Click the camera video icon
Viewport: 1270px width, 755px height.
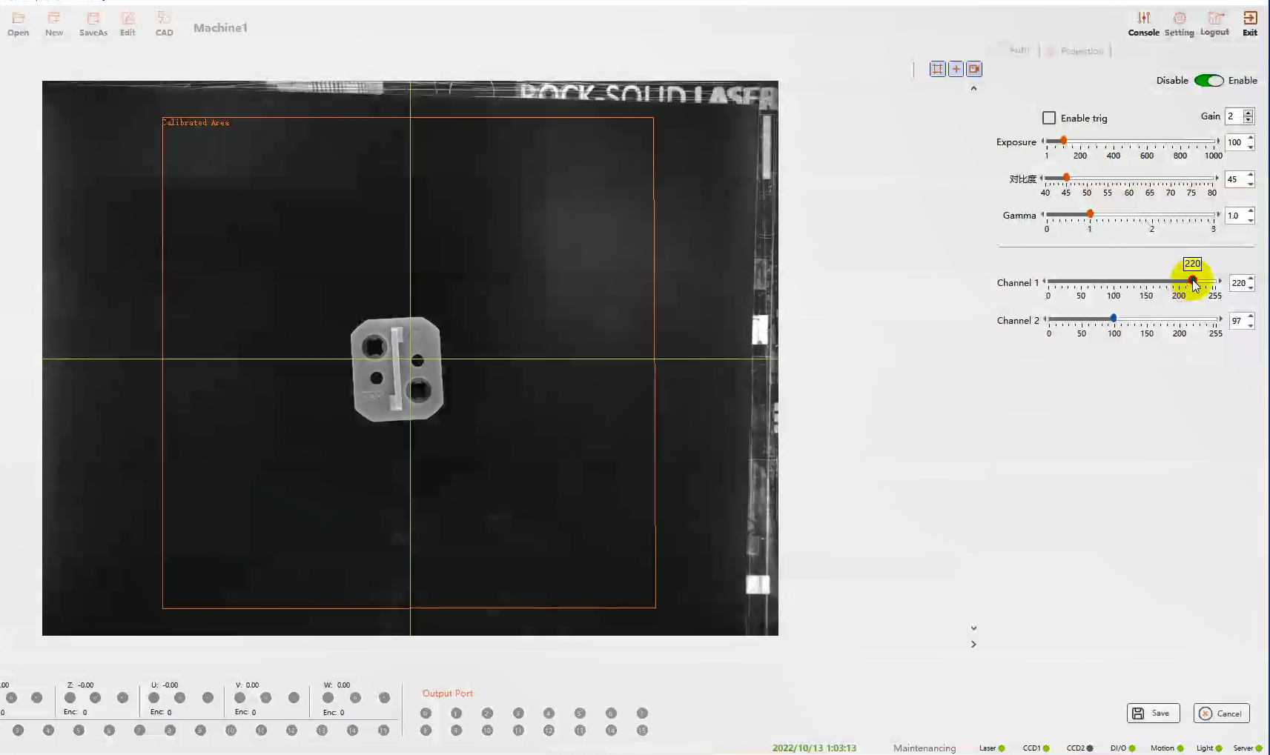point(974,69)
